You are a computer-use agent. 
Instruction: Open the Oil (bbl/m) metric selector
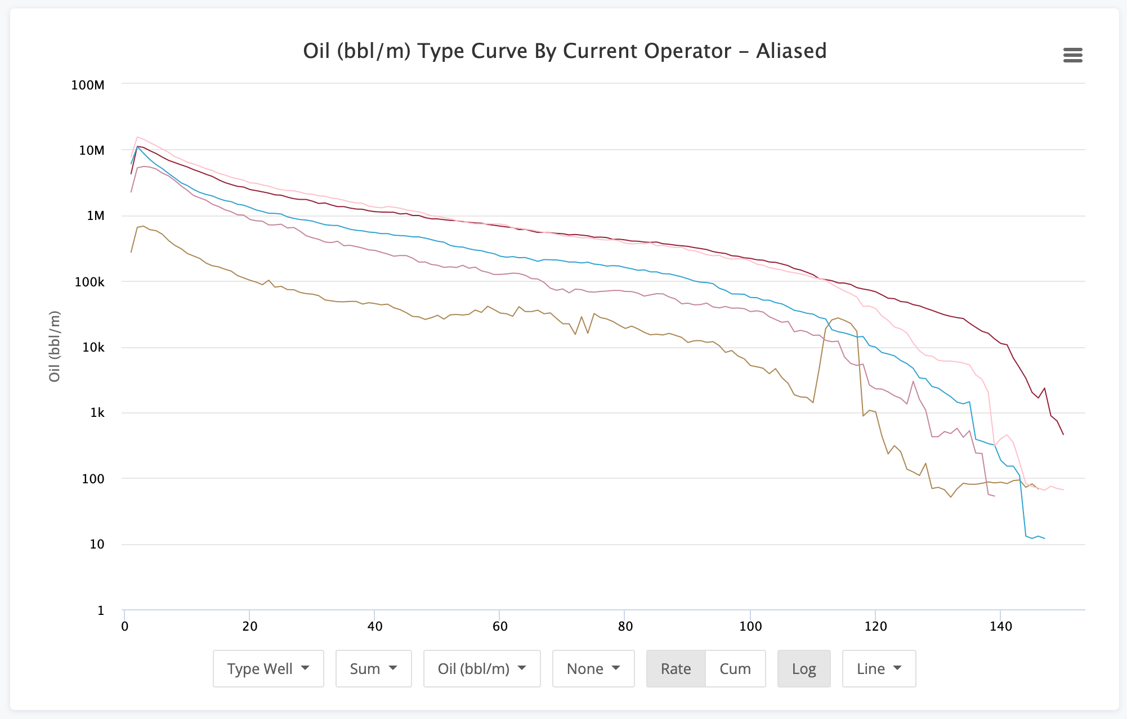481,668
